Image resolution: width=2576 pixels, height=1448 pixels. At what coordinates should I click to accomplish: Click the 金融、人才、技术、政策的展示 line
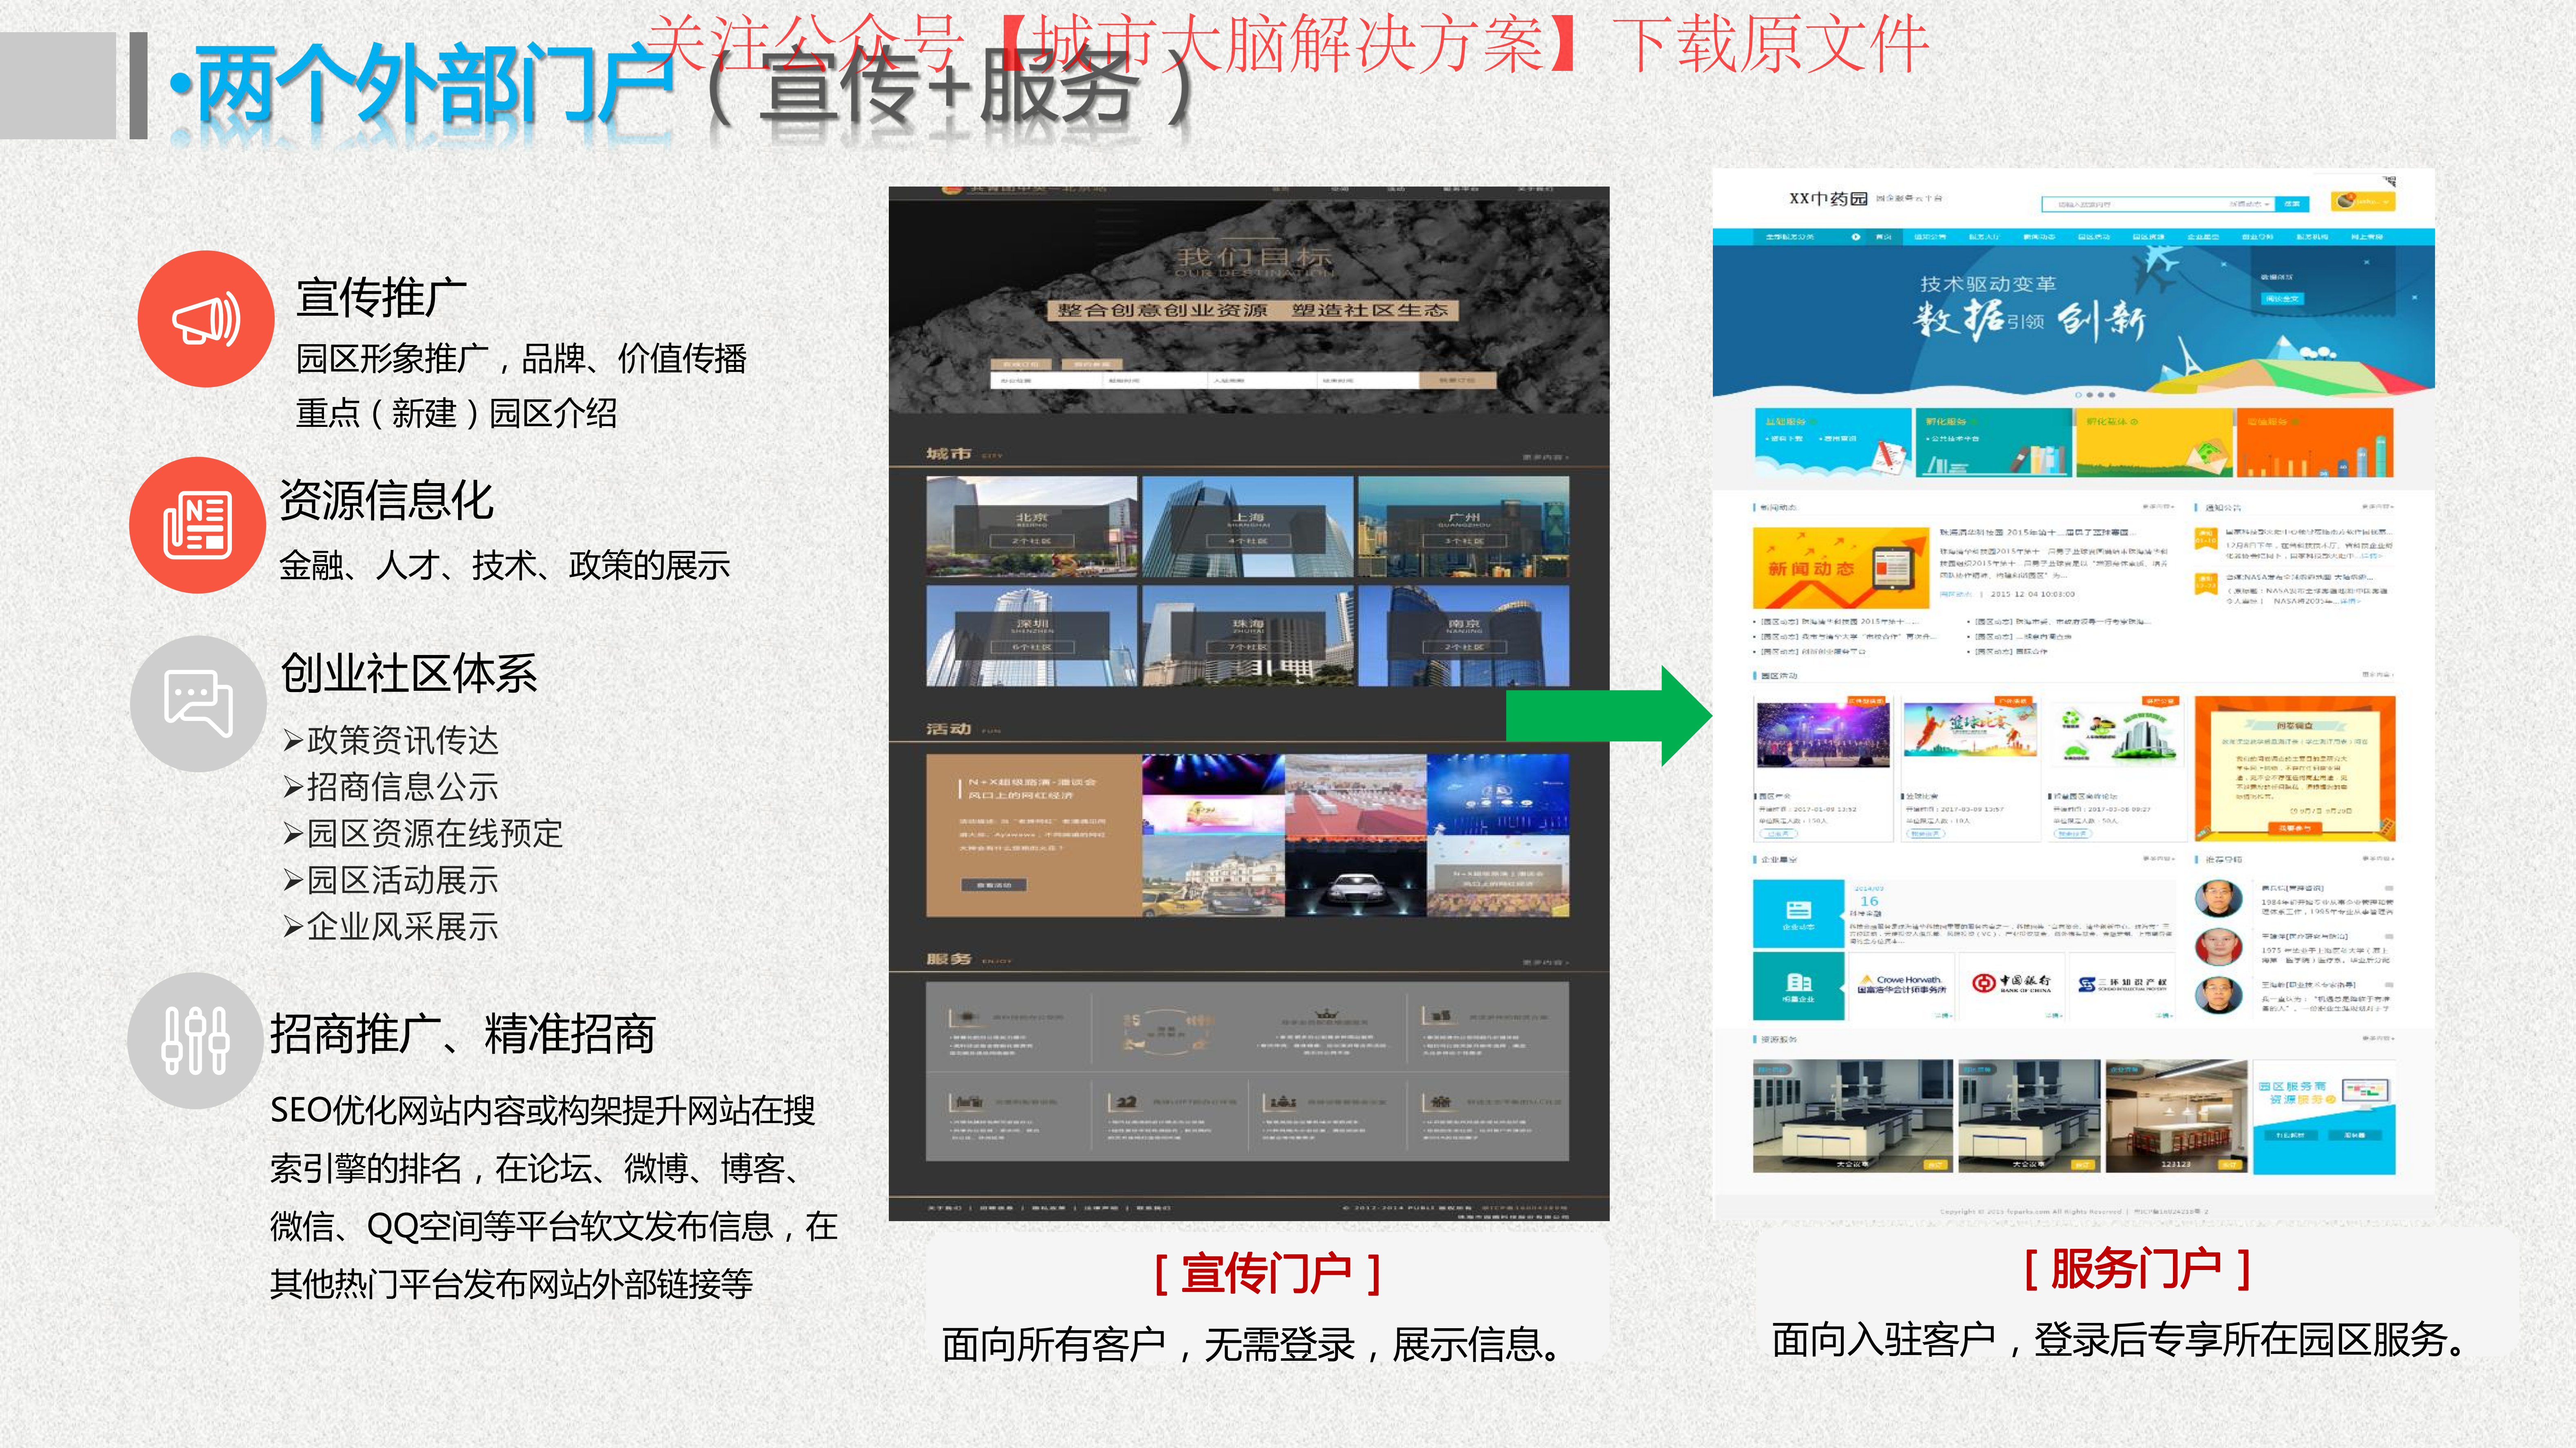tap(505, 566)
